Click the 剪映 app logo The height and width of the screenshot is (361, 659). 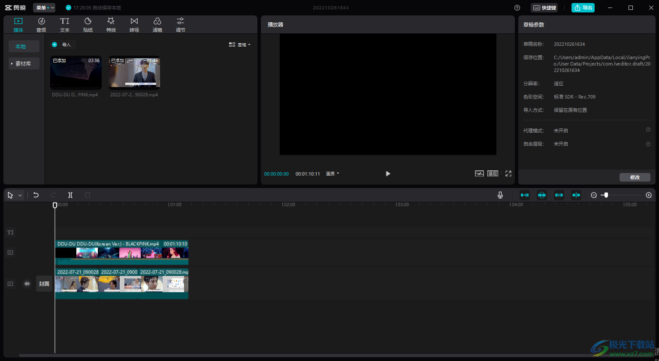[x=15, y=8]
